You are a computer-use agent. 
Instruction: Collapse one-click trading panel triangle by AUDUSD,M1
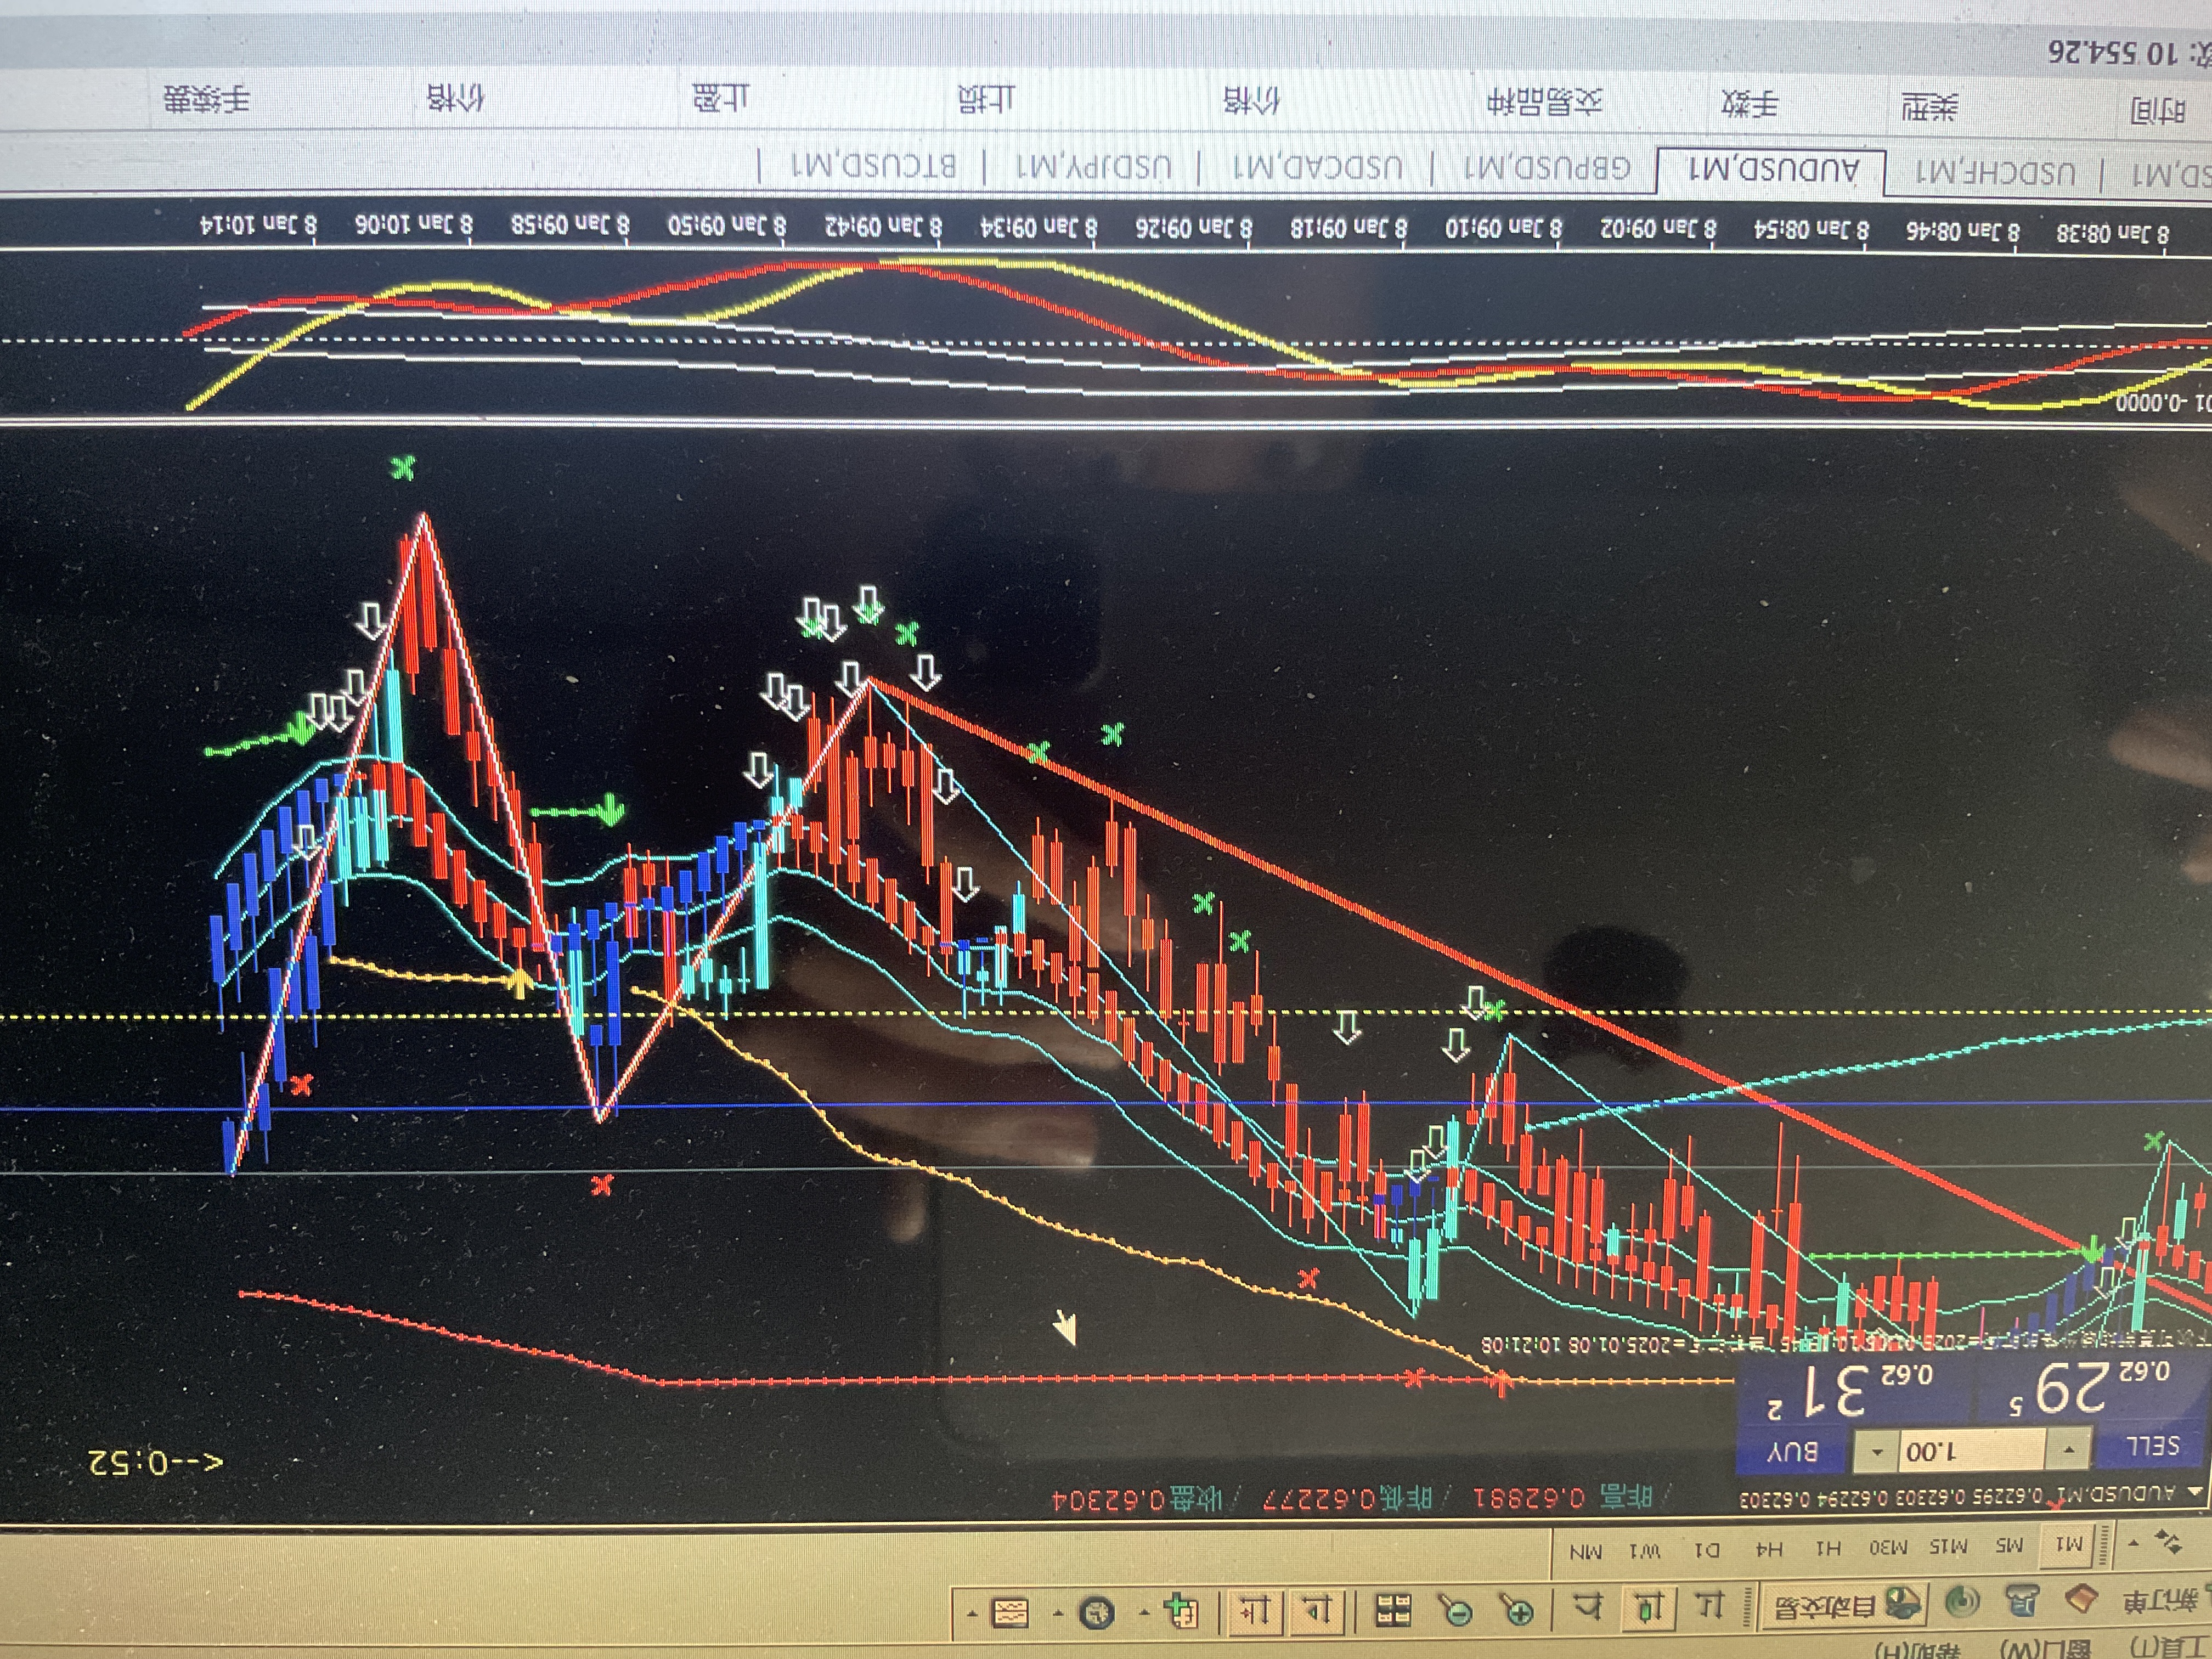(2194, 1492)
